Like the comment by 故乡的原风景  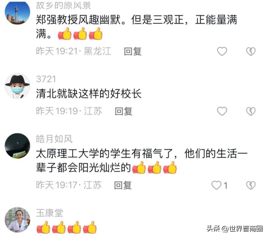click(x=222, y=51)
